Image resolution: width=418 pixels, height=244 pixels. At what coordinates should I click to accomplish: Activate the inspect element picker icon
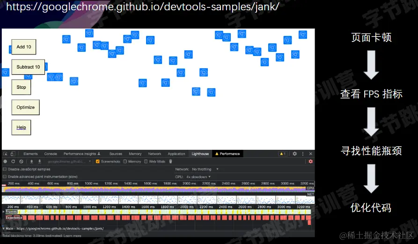[5, 153]
